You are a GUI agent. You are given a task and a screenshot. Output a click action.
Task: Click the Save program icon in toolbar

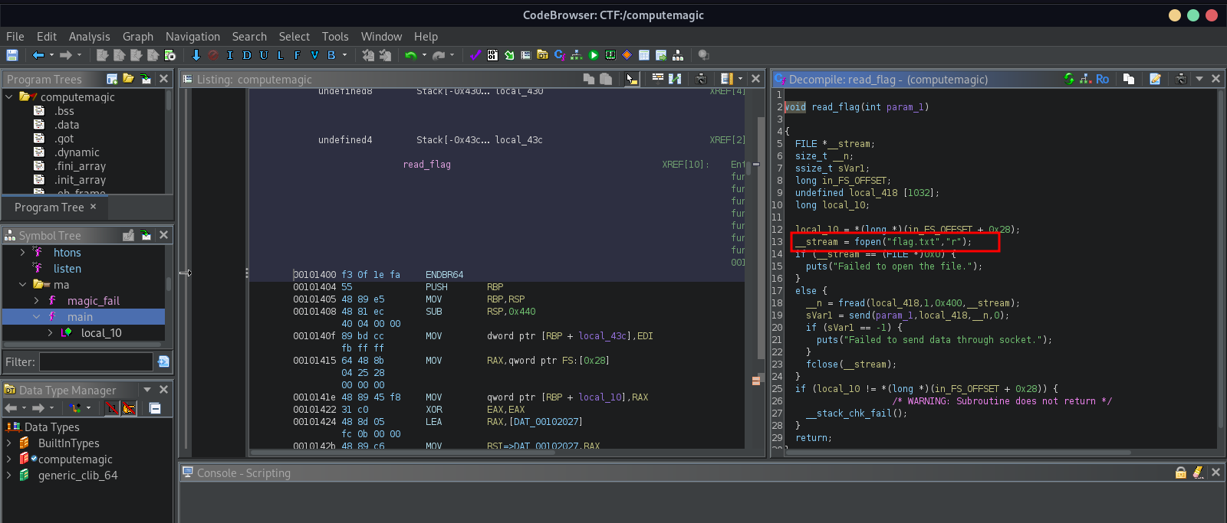coord(12,55)
